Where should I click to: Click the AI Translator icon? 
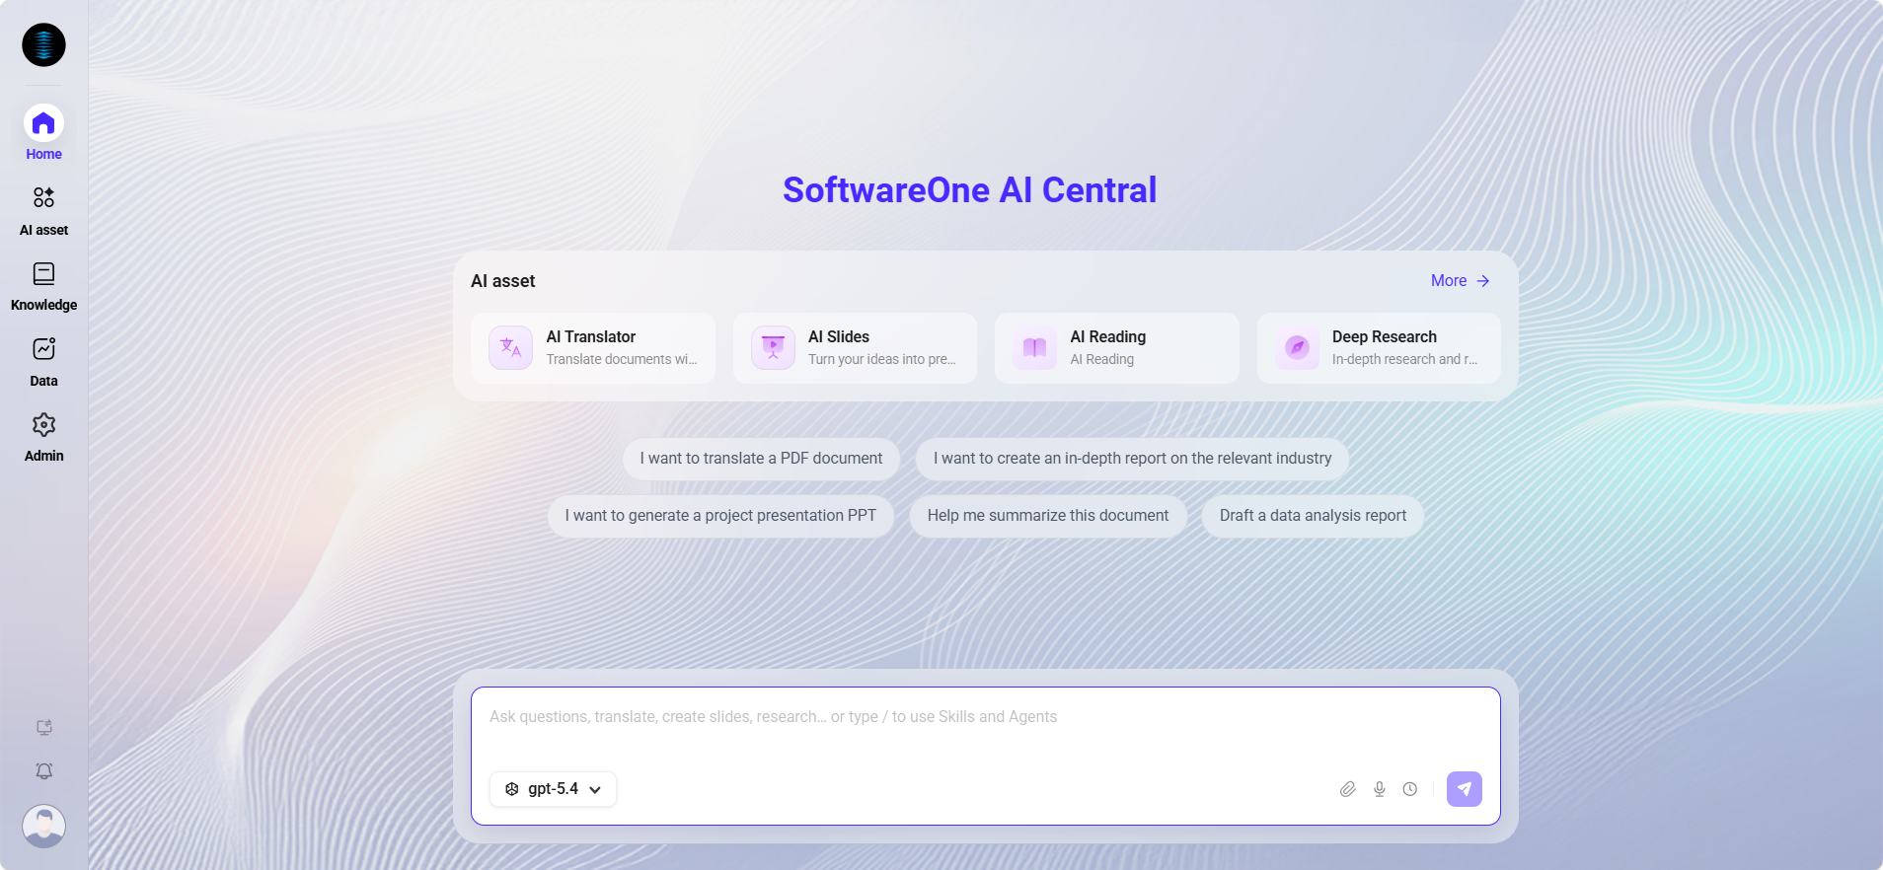click(x=511, y=348)
